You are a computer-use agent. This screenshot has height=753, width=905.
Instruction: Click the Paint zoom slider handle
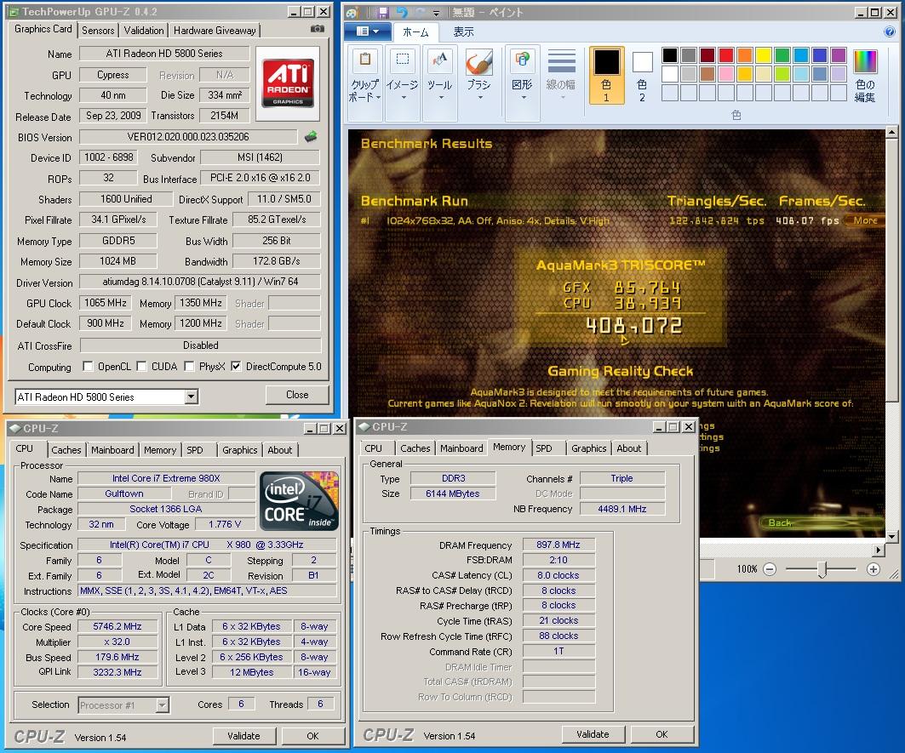822,569
